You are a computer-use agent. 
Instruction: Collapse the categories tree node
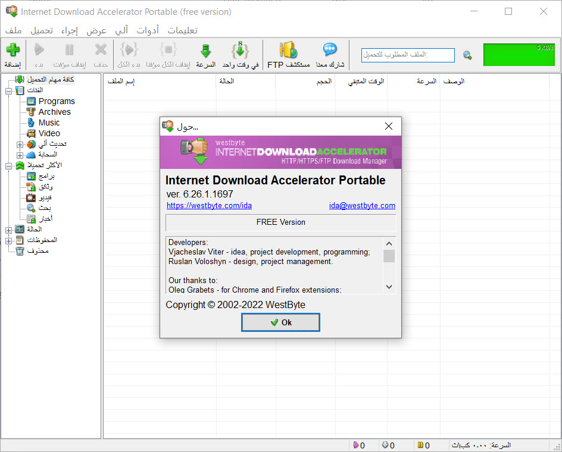point(8,90)
